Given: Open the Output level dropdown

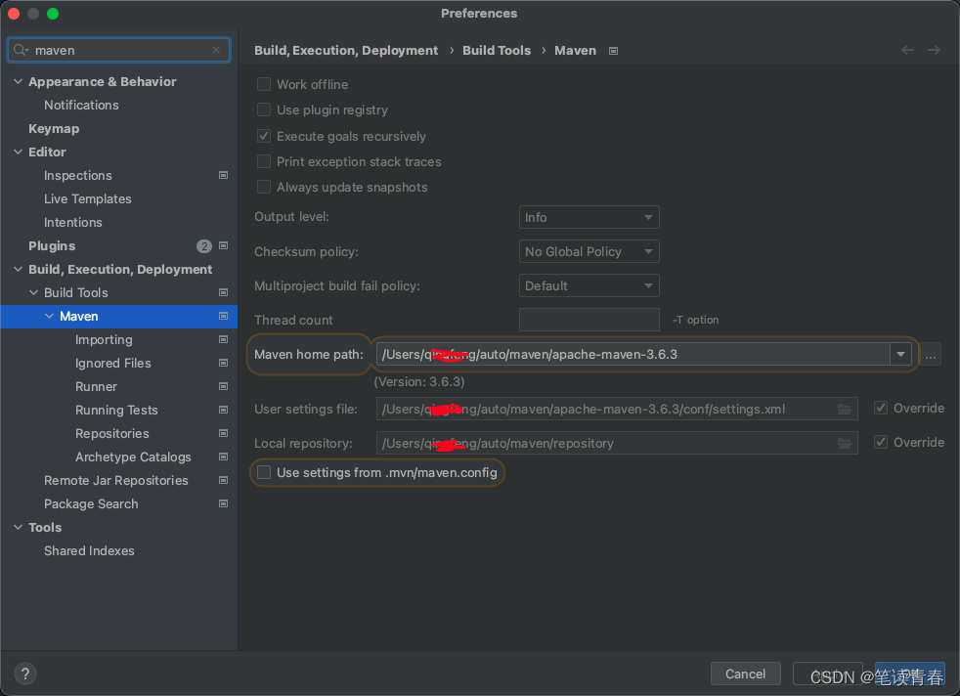Looking at the screenshot, I should [x=589, y=217].
